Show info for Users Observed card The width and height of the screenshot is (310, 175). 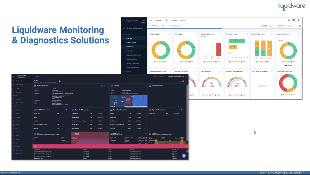coord(221,71)
